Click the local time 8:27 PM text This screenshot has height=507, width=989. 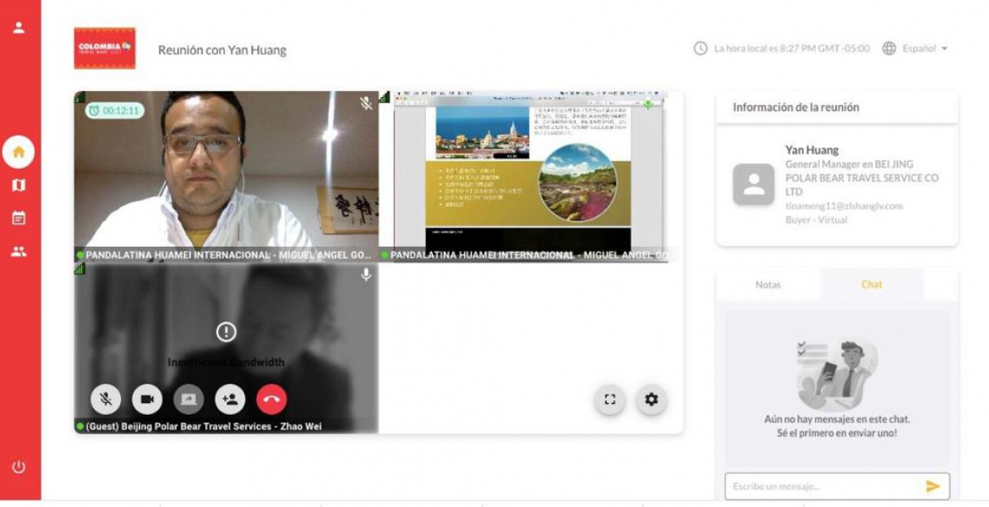click(791, 48)
